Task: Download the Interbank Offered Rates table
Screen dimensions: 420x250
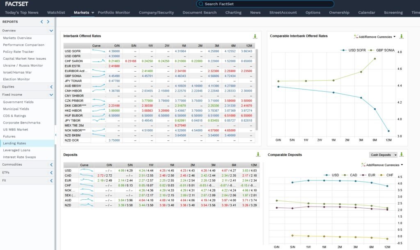Action: point(255,36)
